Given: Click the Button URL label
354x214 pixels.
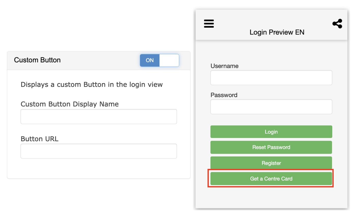Looking at the screenshot, I should tap(39, 139).
